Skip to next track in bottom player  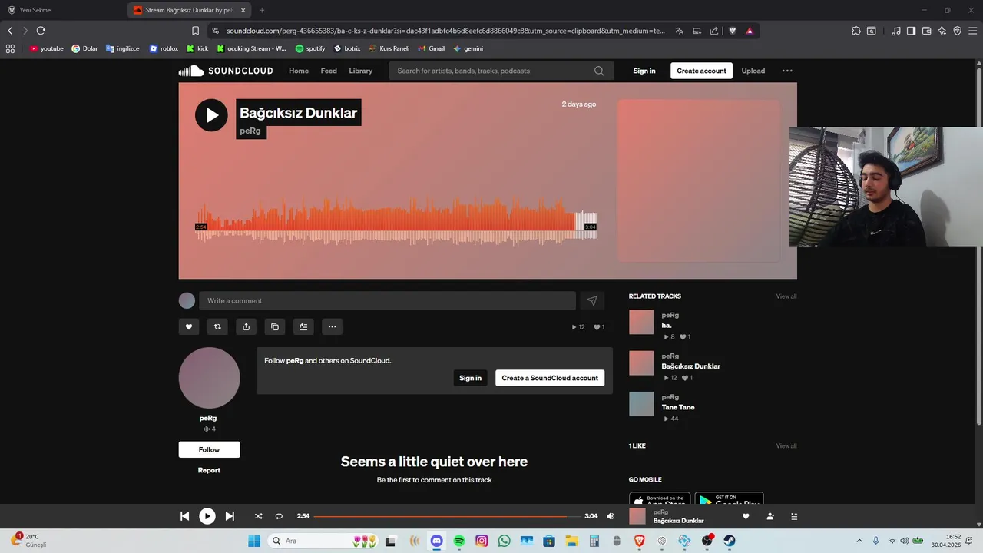[230, 516]
